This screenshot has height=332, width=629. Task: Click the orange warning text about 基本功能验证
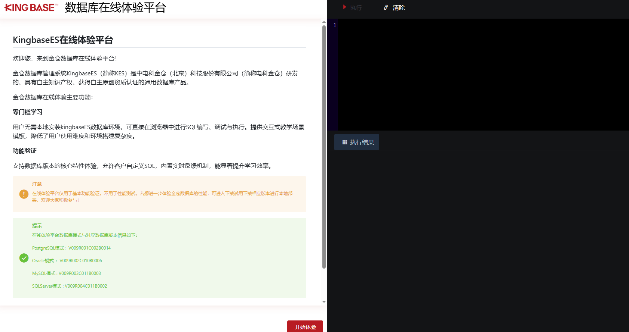[x=162, y=197]
